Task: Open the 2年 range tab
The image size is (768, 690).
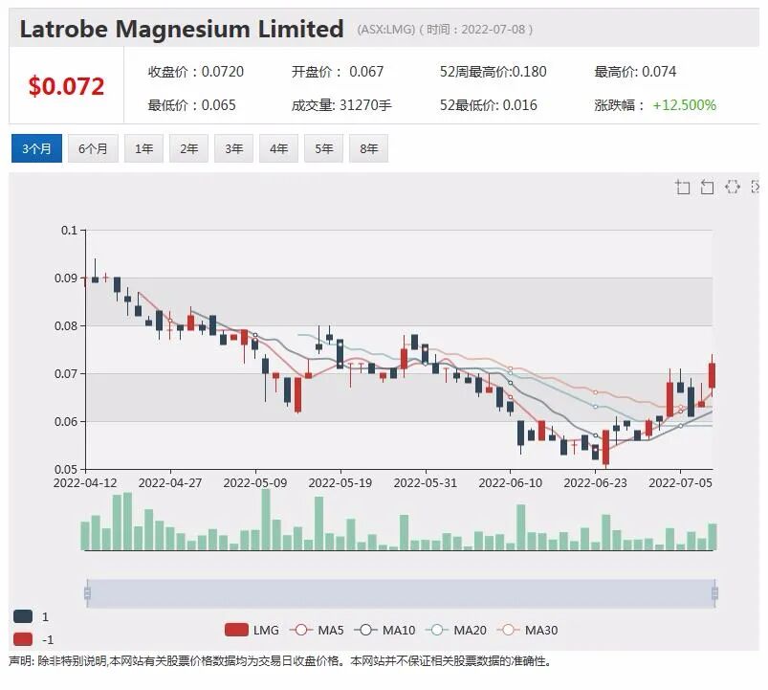Action: [188, 148]
